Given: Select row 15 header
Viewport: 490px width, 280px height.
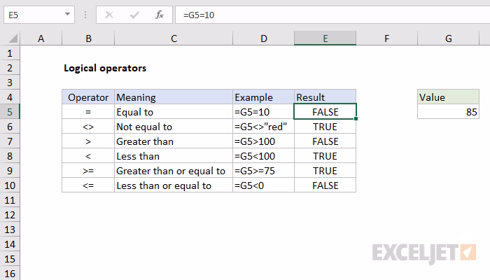Looking at the screenshot, I should click(10, 259).
